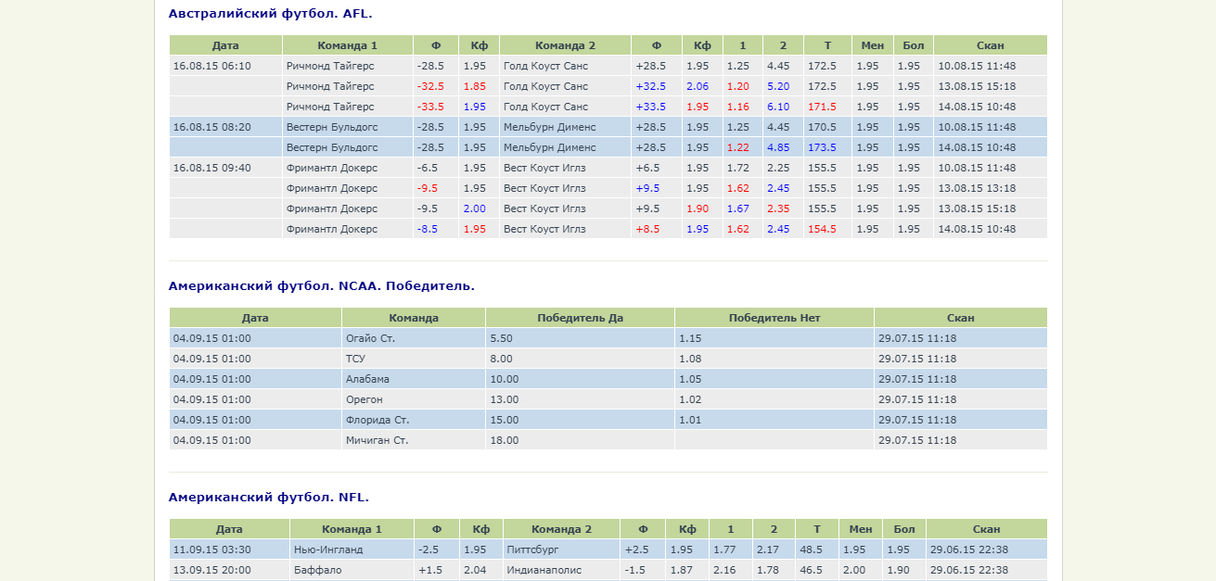
Task: Select the NFL team 'Баффало'
Action: (x=317, y=570)
